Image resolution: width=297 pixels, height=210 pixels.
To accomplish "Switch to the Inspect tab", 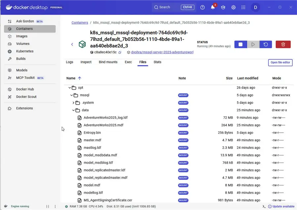I will [x=86, y=62].
